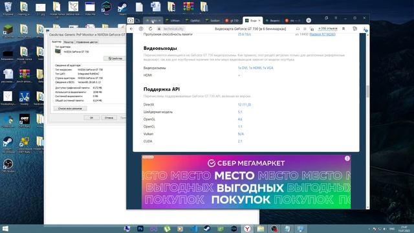Open Yandex Browser from the taskbar
414x233 pixels.
[x=247, y=228]
